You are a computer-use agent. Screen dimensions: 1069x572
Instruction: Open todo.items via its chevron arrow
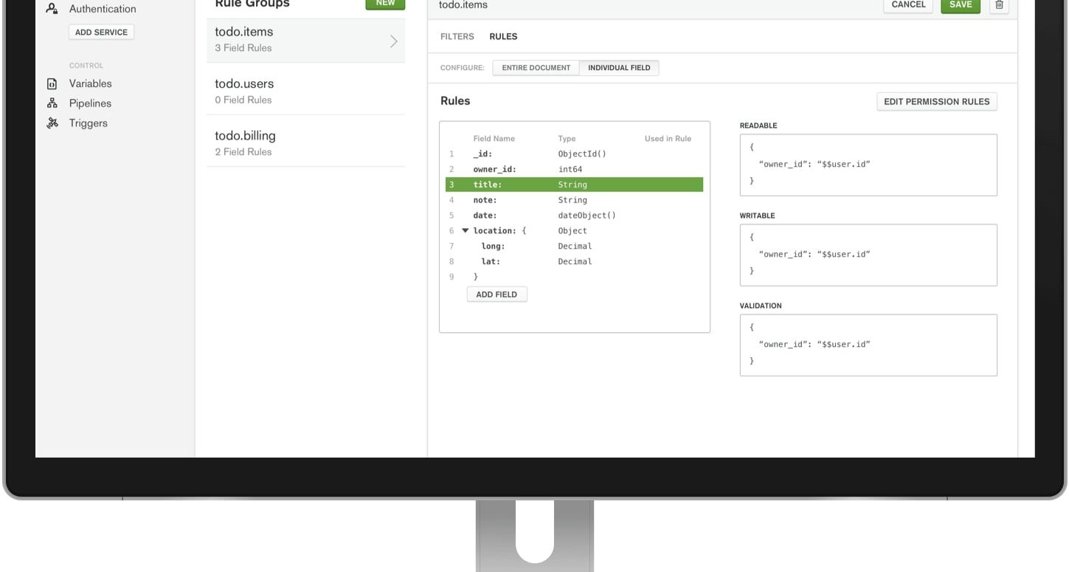[x=393, y=41]
